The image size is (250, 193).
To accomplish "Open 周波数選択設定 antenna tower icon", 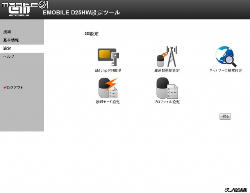I will tap(167, 57).
